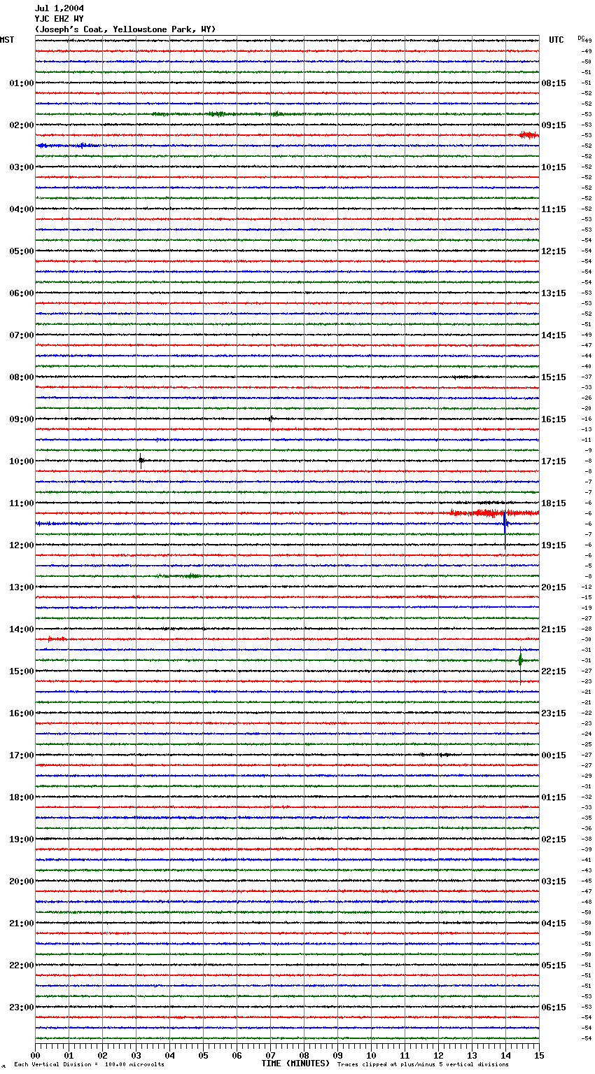Click the 16:00 MST time label
The height and width of the screenshot is (1074, 595).
pos(22,713)
